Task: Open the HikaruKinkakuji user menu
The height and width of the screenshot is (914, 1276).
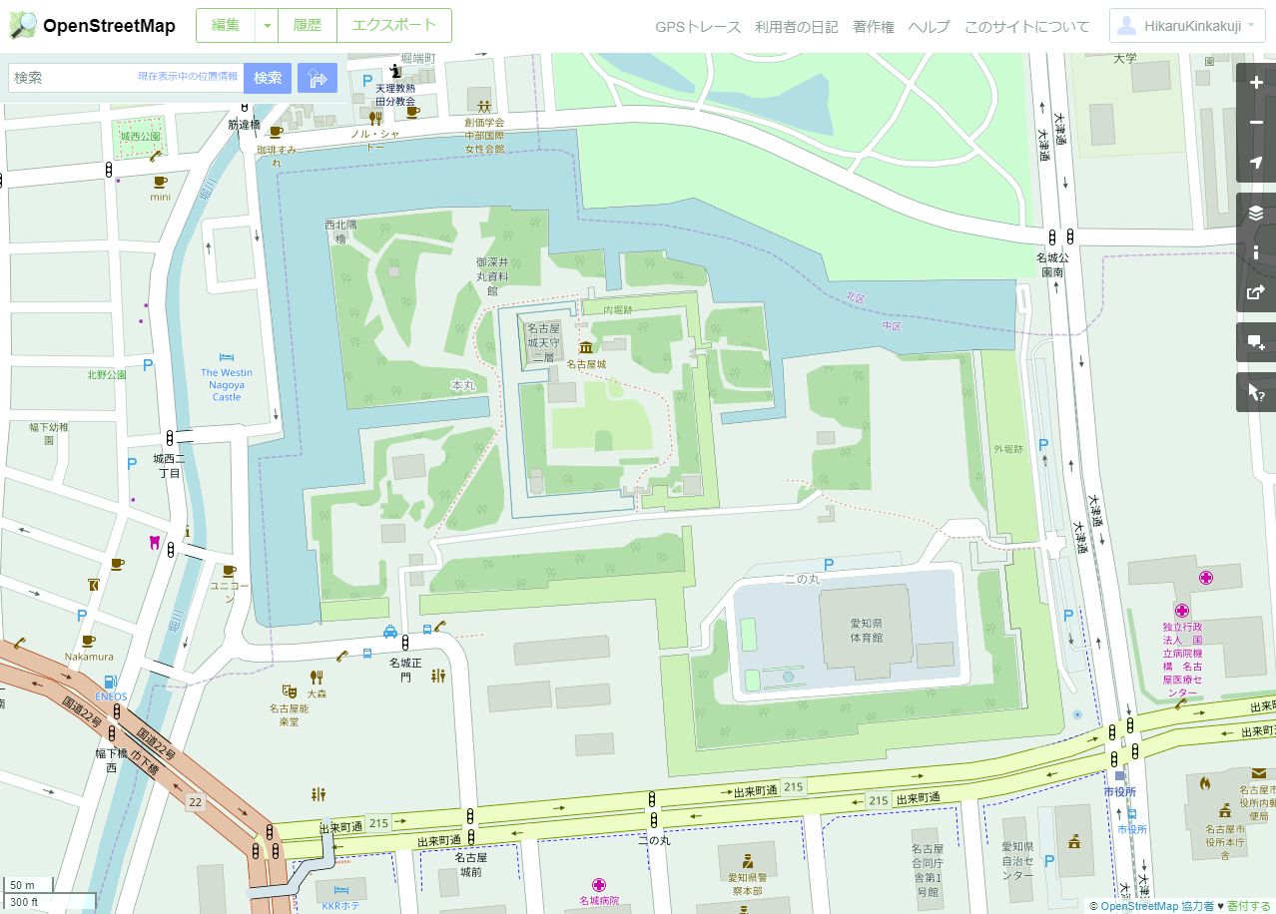Action: pyautogui.click(x=1187, y=26)
